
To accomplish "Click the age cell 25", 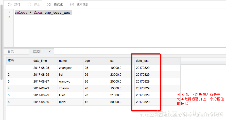I will 96,68.
